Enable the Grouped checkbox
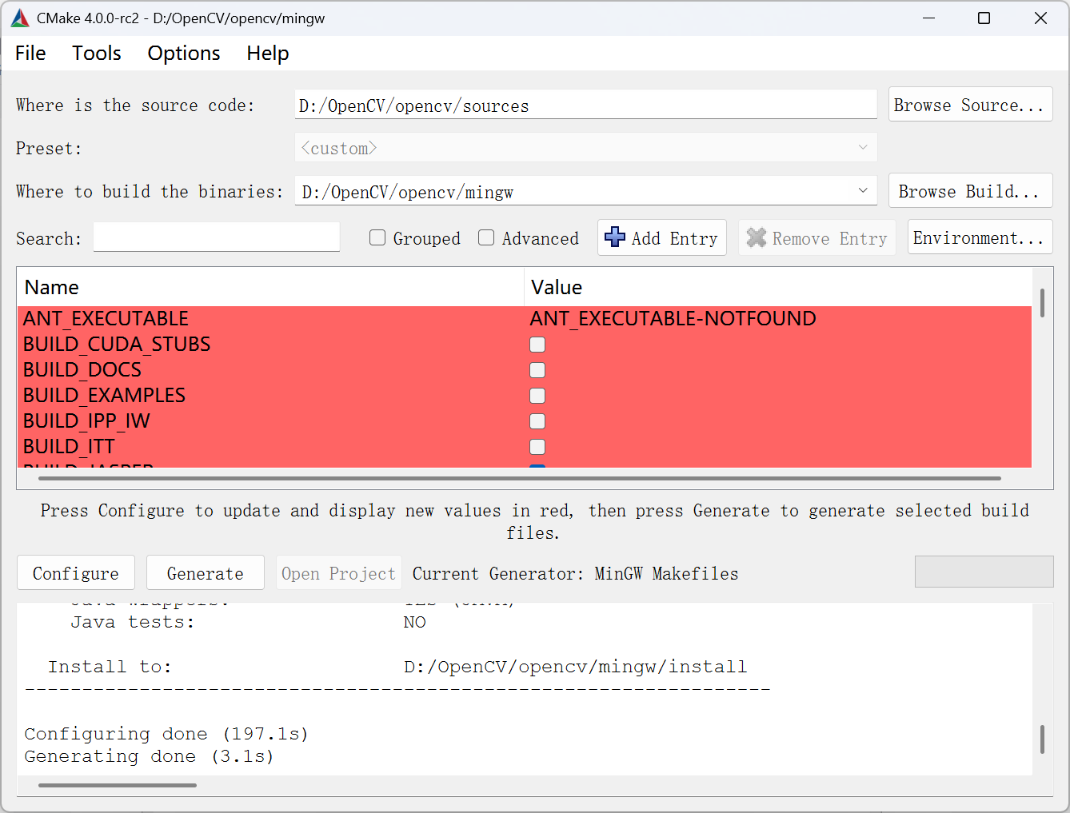The width and height of the screenshot is (1070, 813). point(377,237)
